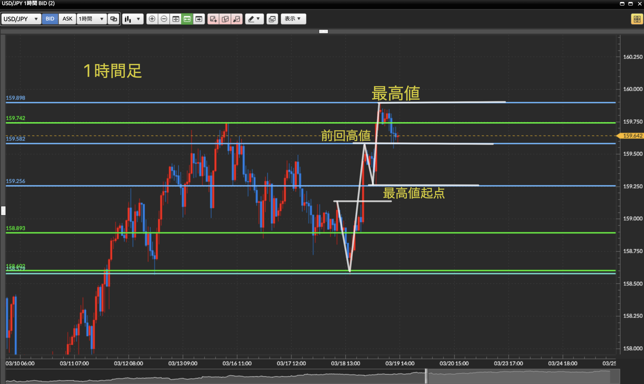Click the add indicator chart icon
The width and height of the screenshot is (644, 384).
(x=213, y=19)
